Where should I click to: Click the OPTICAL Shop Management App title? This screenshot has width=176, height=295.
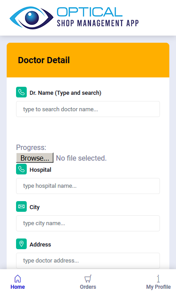(x=98, y=17)
